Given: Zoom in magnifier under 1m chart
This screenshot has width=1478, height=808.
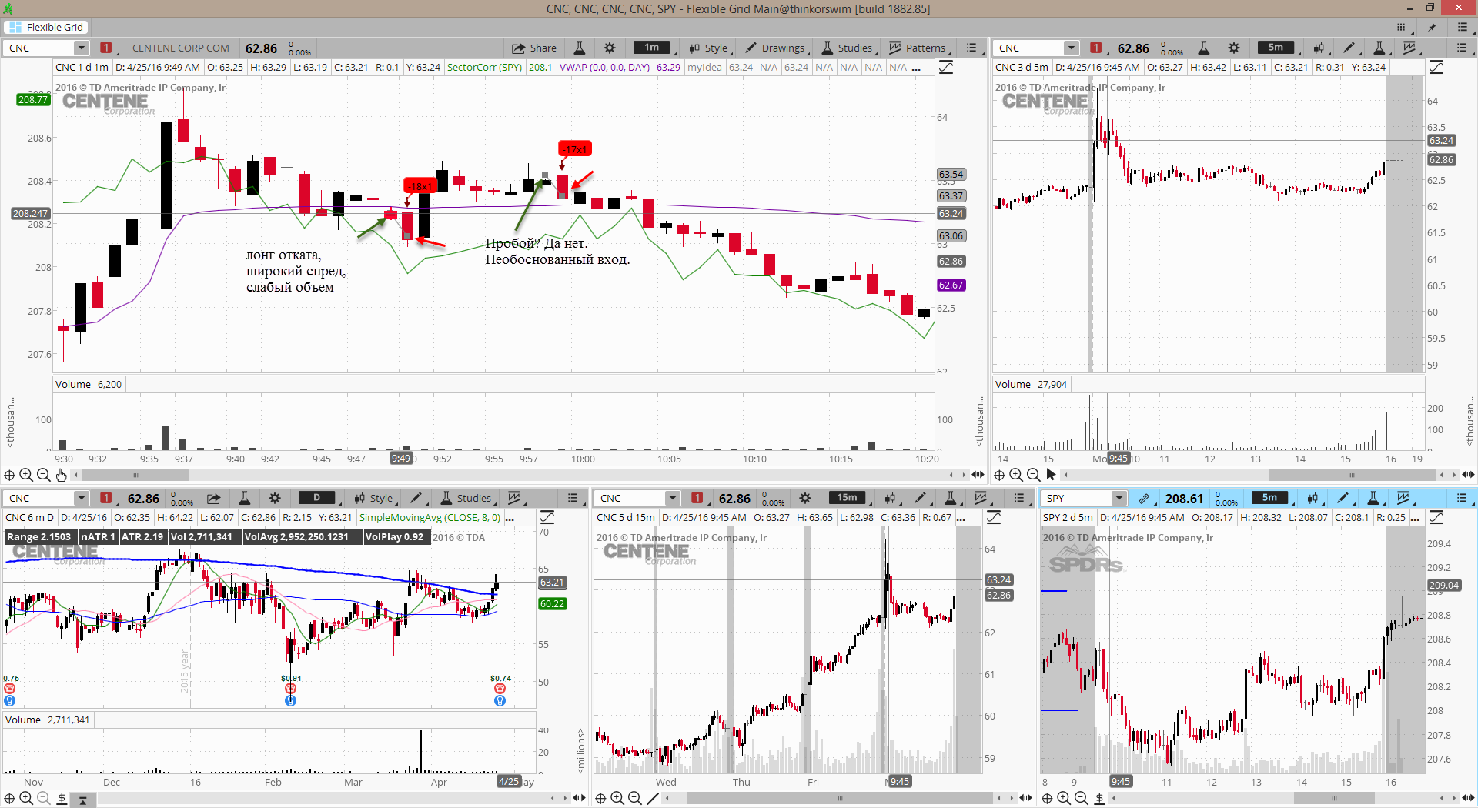Looking at the screenshot, I should coord(26,475).
